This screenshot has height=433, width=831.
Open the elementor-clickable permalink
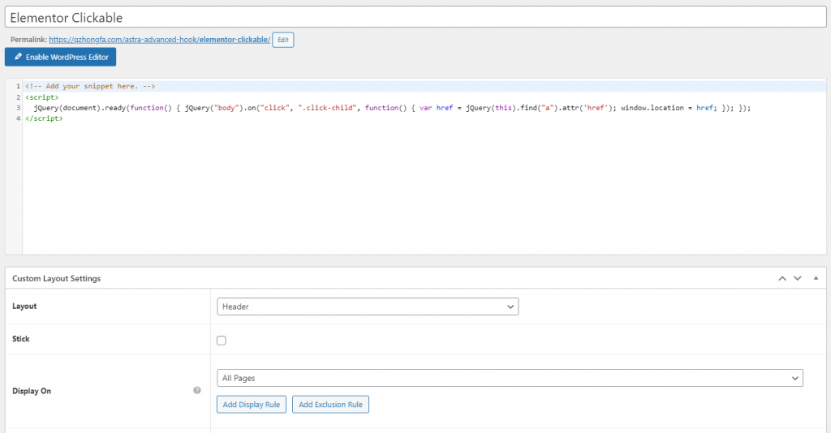click(x=160, y=40)
